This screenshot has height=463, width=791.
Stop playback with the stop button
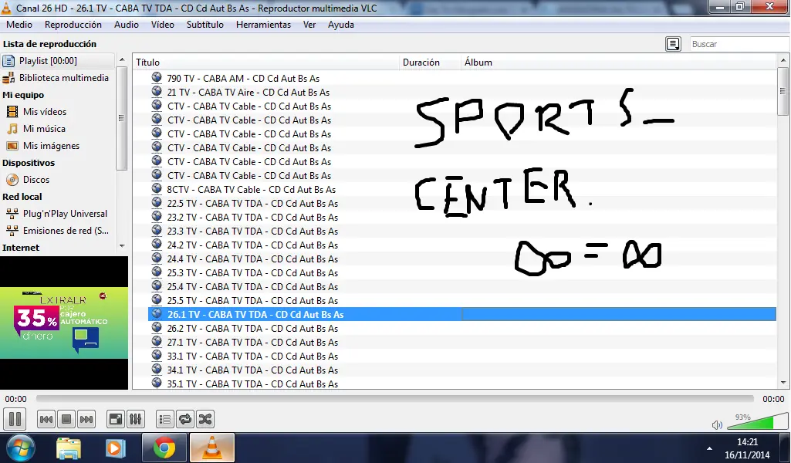point(66,419)
